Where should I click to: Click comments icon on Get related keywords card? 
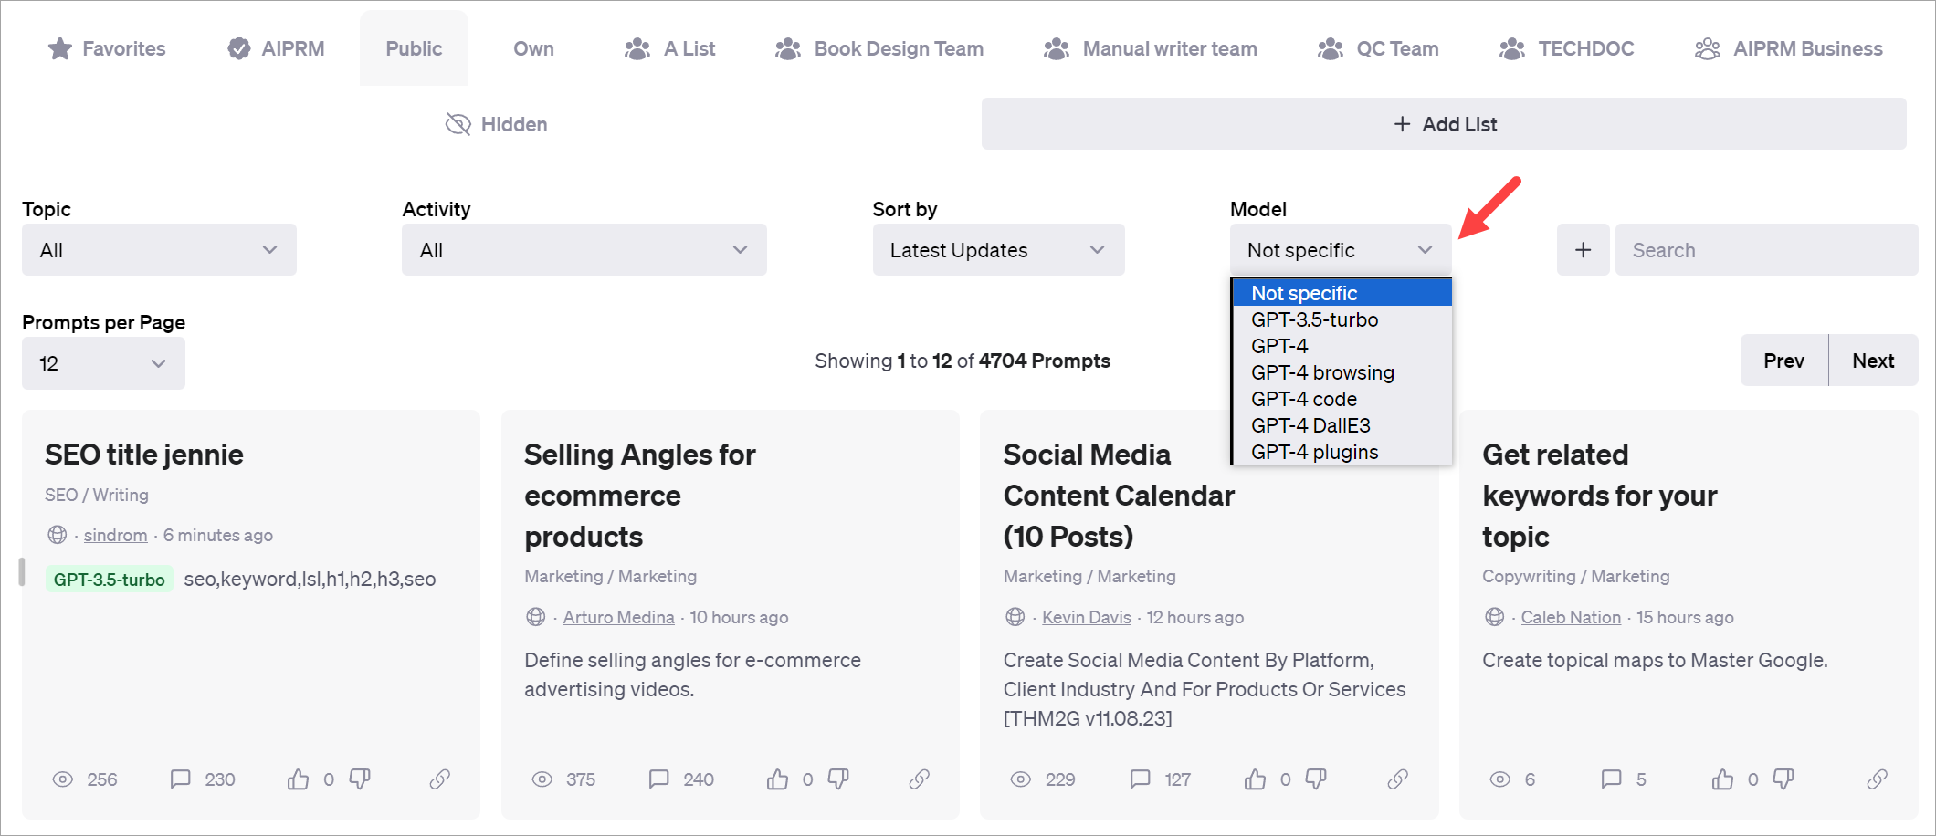click(1611, 779)
